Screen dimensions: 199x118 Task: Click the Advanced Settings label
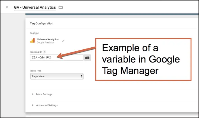pyautogui.click(x=47, y=105)
